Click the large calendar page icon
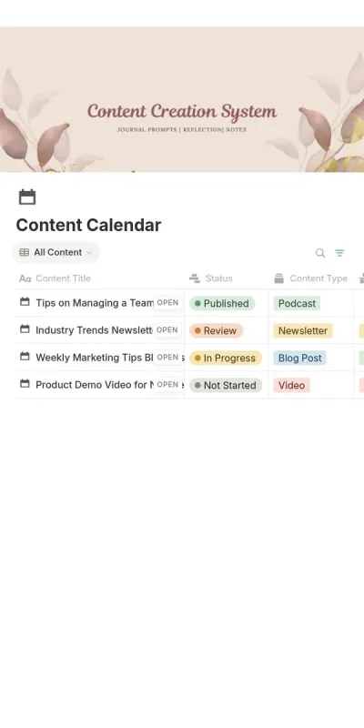This screenshot has width=364, height=728. coord(27,197)
